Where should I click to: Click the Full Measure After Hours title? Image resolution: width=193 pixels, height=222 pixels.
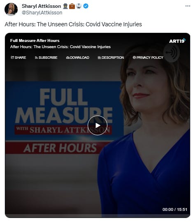[x=35, y=41]
